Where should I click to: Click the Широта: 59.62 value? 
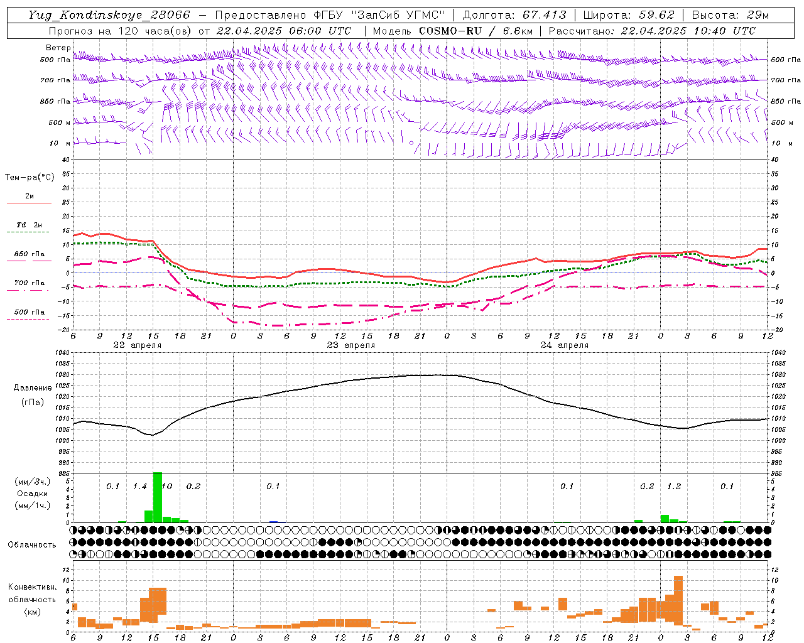[x=629, y=15]
